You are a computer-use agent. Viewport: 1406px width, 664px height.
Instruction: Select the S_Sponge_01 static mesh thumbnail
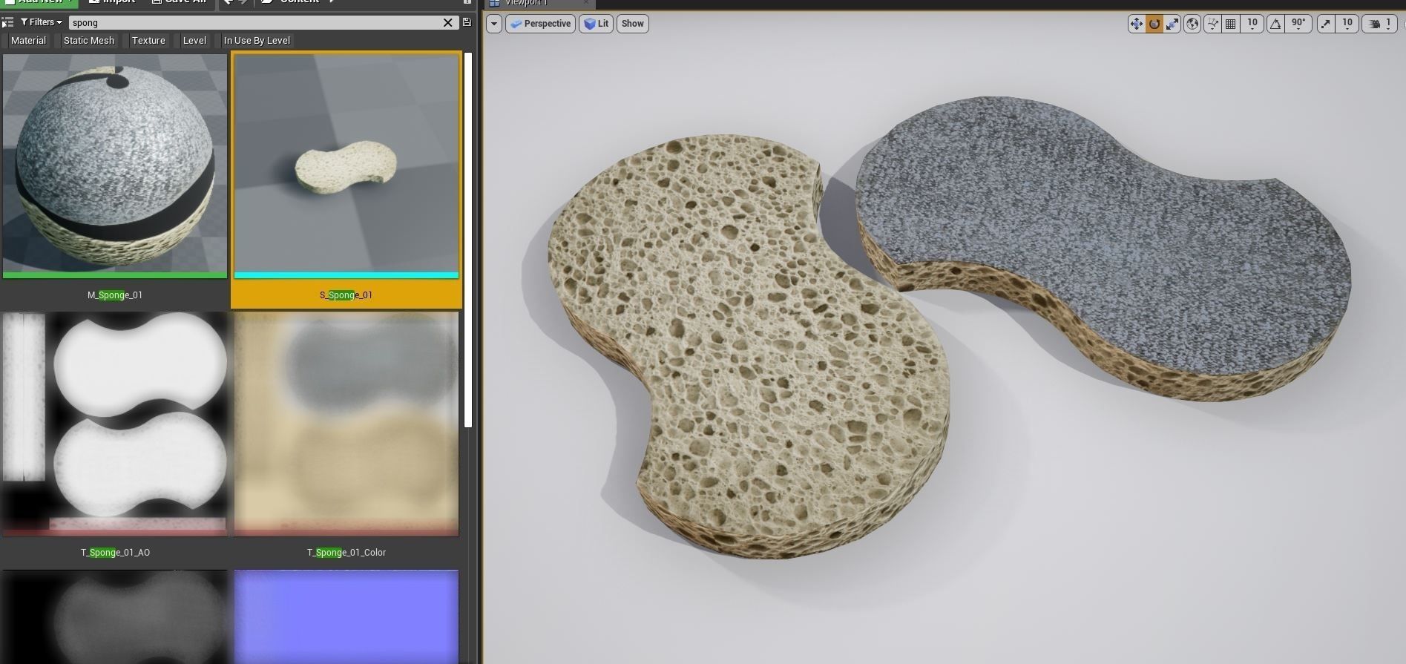pyautogui.click(x=346, y=166)
